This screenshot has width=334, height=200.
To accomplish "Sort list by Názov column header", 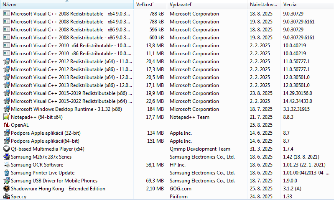I will (x=66, y=5).
